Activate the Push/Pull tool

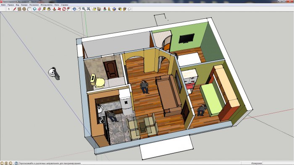pos(54,9)
